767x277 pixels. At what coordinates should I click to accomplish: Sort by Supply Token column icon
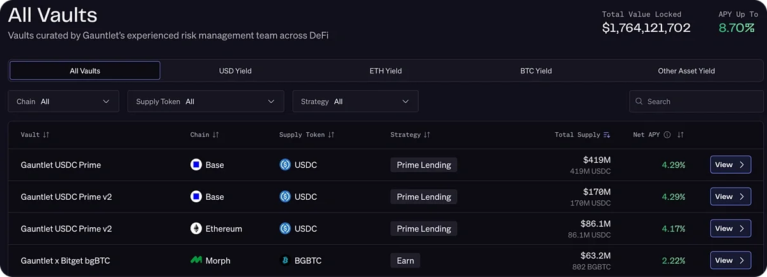coord(331,135)
